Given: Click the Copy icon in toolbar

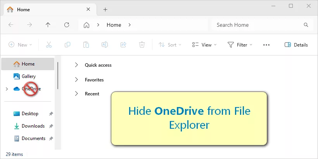Looking at the screenshot, I should [x=67, y=45].
